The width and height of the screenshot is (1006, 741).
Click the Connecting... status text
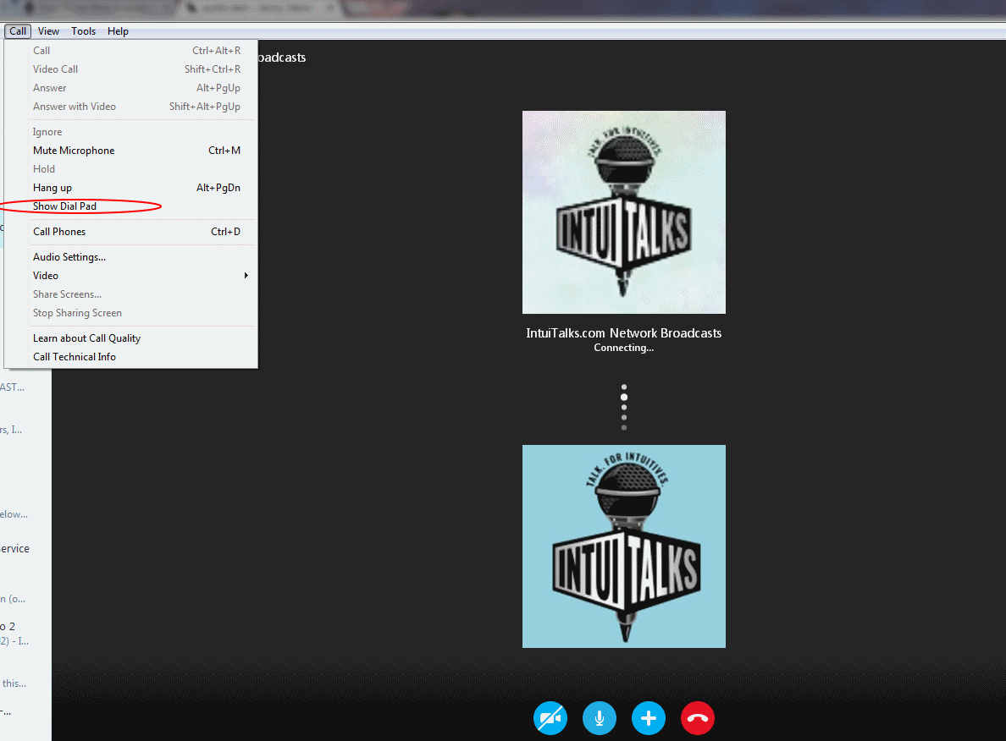point(623,348)
